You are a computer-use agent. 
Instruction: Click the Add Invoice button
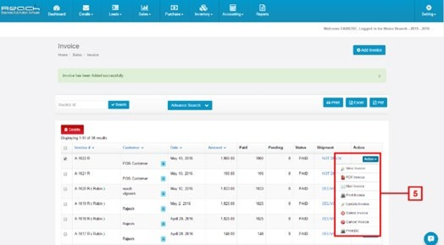[x=369, y=50]
